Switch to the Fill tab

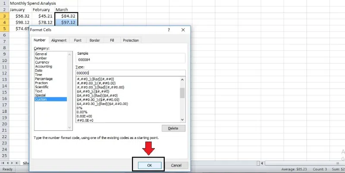pyautogui.click(x=112, y=40)
